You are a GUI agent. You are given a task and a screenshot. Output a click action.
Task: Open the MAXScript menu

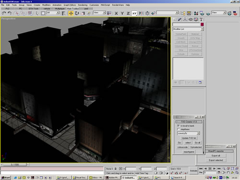point(105,5)
